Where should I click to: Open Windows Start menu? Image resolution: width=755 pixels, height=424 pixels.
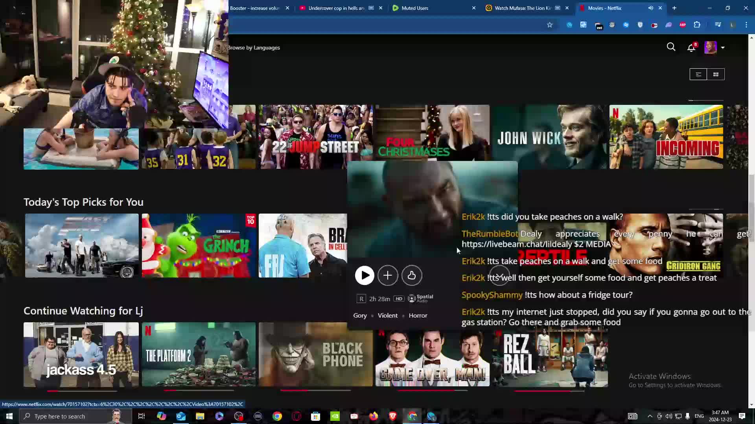coord(9,416)
